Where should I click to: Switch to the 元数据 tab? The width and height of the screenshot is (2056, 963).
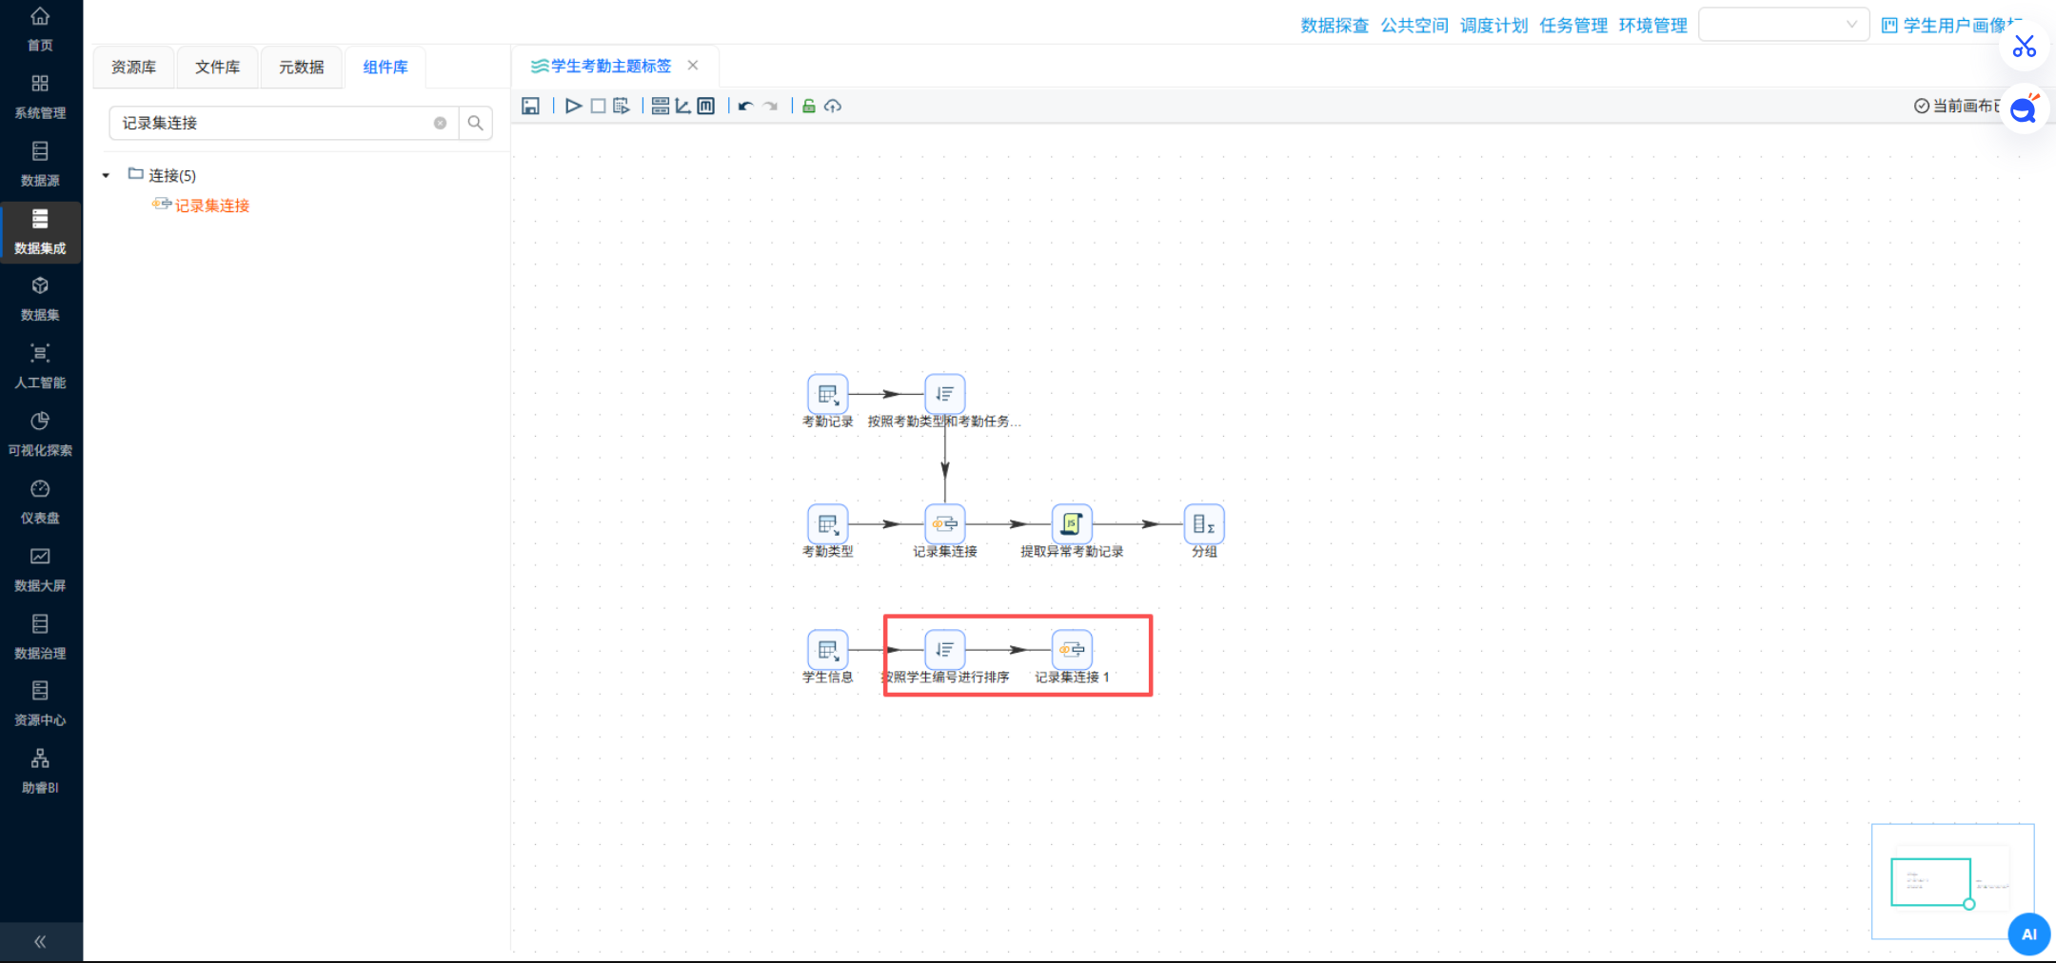301,67
